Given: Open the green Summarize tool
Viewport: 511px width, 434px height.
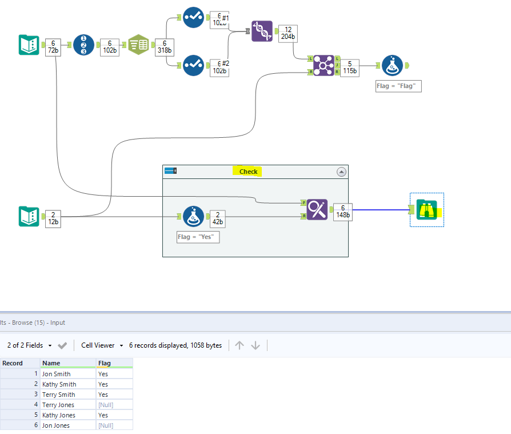Looking at the screenshot, I should click(x=137, y=43).
